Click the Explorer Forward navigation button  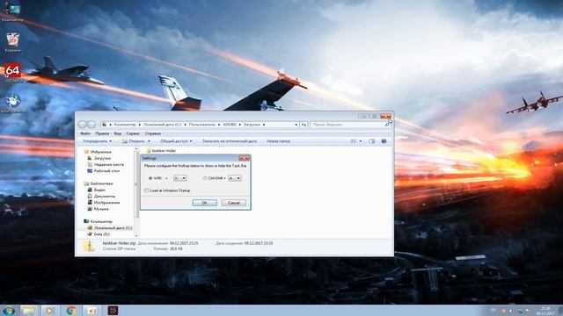[91, 125]
